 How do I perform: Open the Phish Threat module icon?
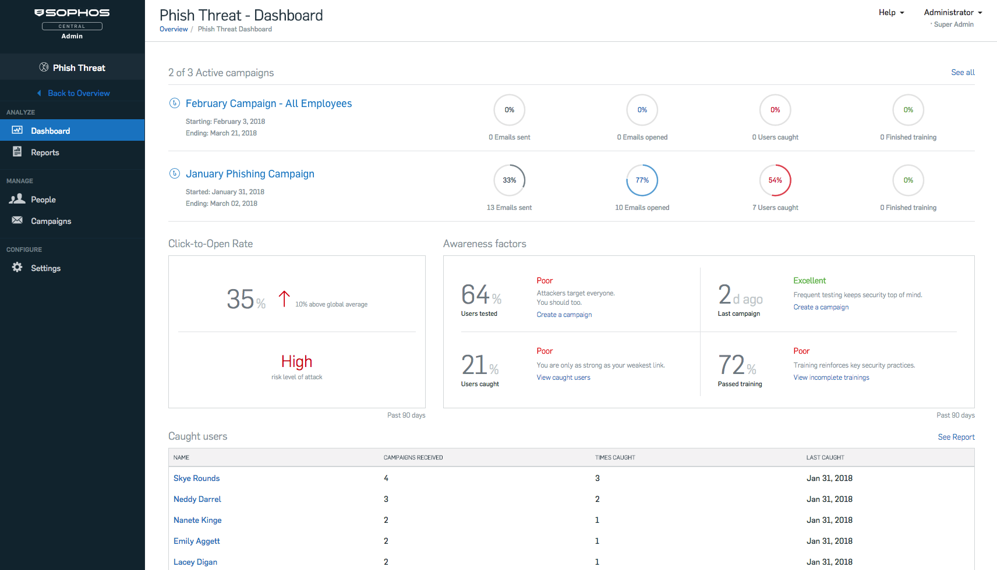(x=44, y=67)
